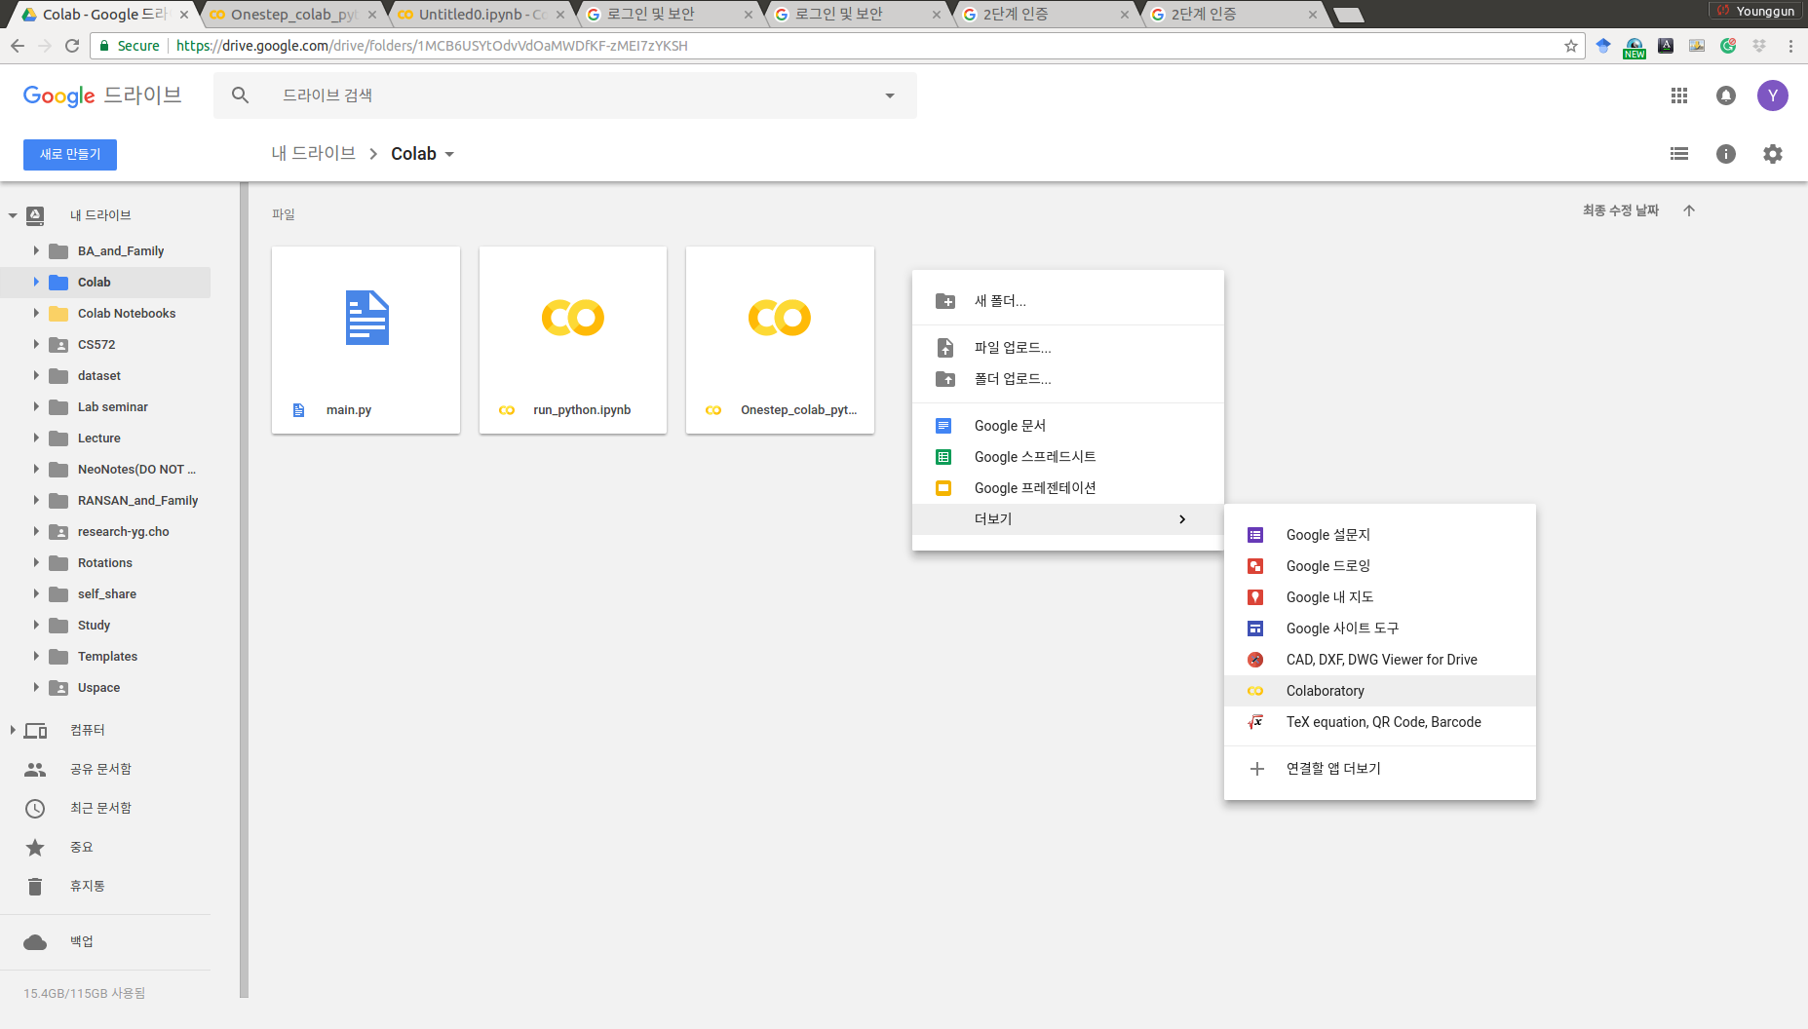Click Google Drawings icon in submenu
The image size is (1808, 1029).
pos(1255,566)
